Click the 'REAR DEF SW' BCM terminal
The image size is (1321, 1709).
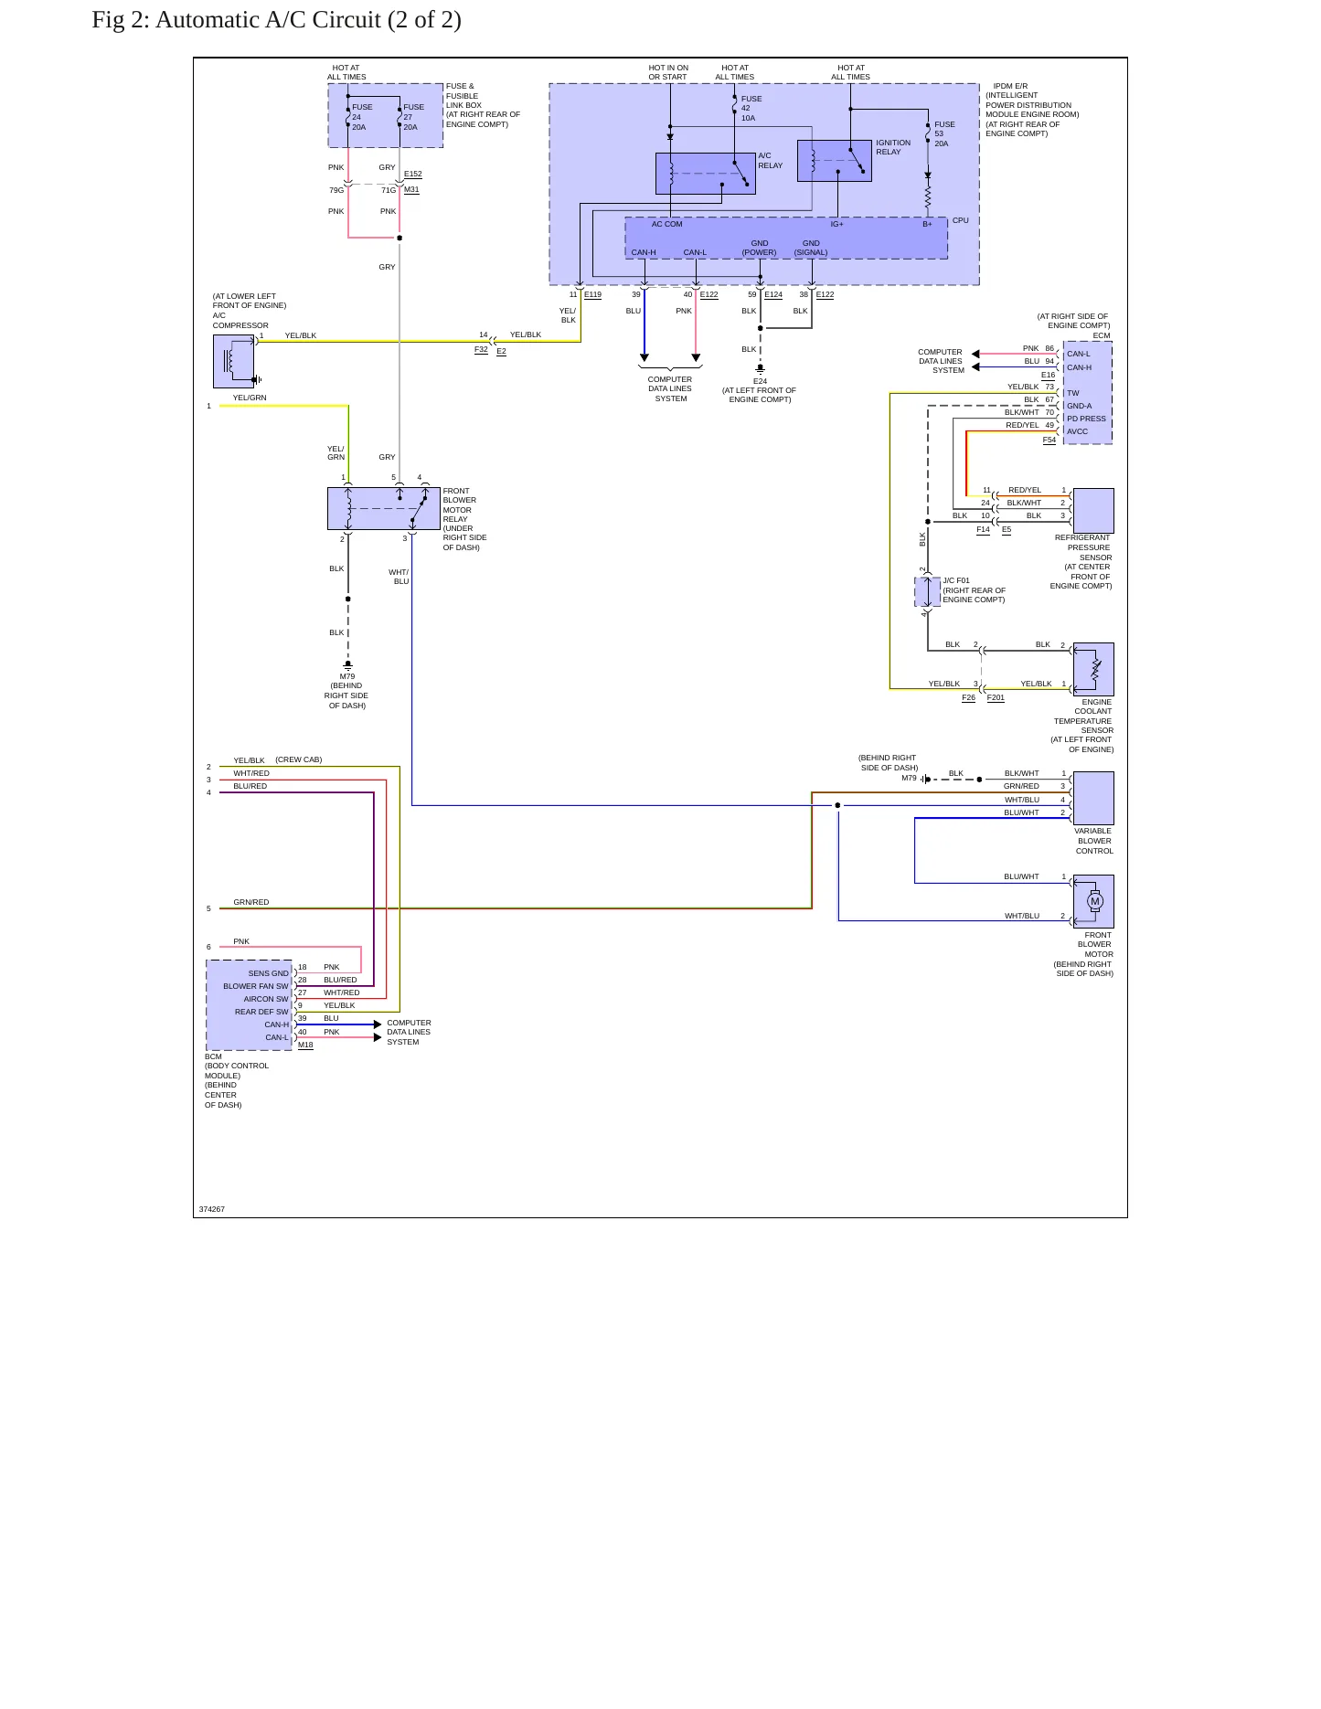[x=261, y=1012]
